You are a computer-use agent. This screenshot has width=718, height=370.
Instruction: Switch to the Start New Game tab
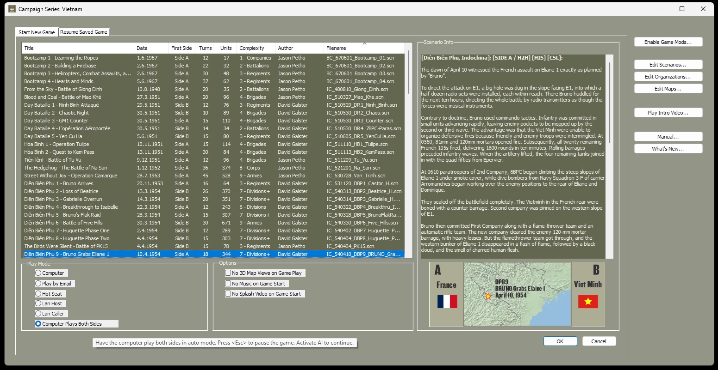coord(37,32)
